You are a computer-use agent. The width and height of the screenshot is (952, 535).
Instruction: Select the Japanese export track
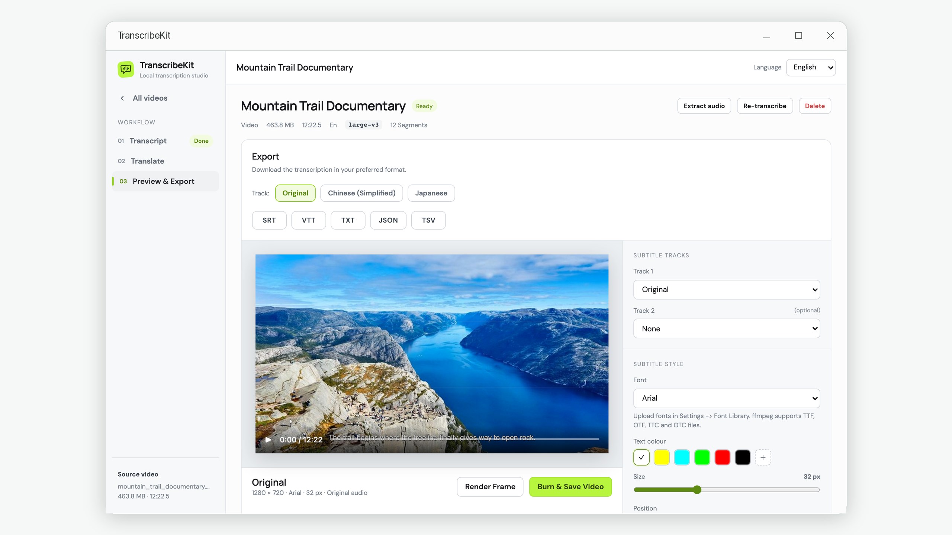tap(431, 193)
